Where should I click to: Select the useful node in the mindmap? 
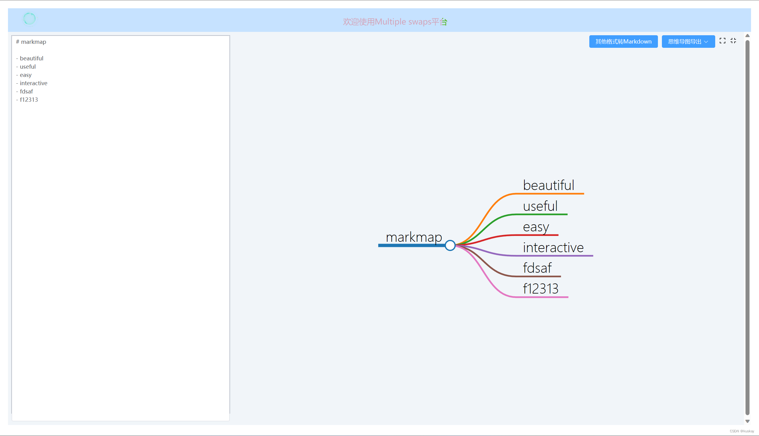pyautogui.click(x=540, y=206)
